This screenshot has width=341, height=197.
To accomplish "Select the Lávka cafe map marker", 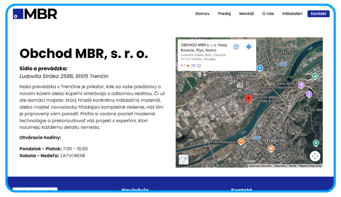I will coord(271,149).
